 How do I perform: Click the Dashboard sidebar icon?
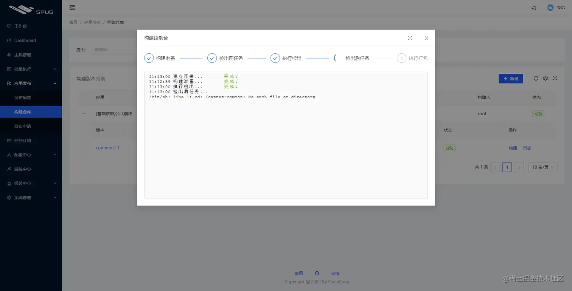(9, 40)
